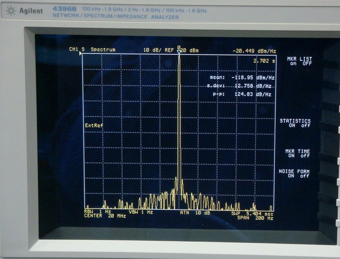
Task: Click the 'VBW 1 Hz' readout
Action: [141, 212]
